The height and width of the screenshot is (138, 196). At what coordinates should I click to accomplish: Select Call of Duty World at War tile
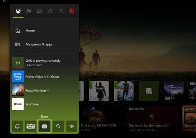click(x=124, y=91)
